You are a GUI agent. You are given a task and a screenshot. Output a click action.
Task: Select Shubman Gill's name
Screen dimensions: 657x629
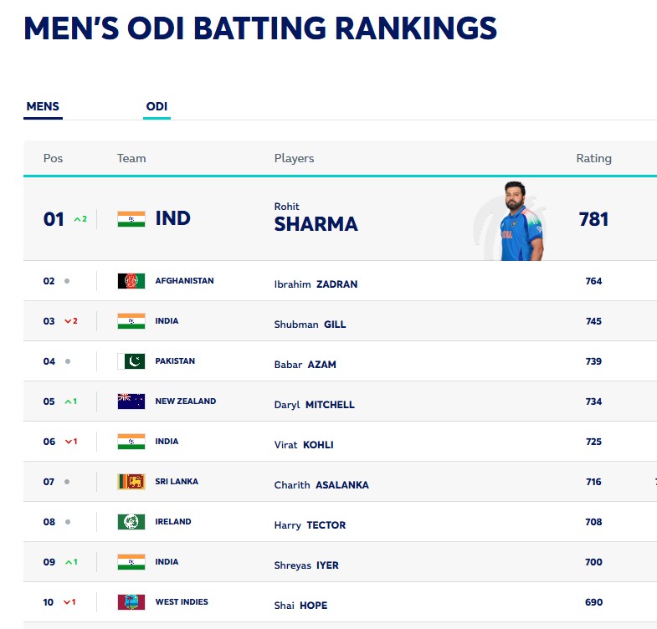[x=310, y=325]
